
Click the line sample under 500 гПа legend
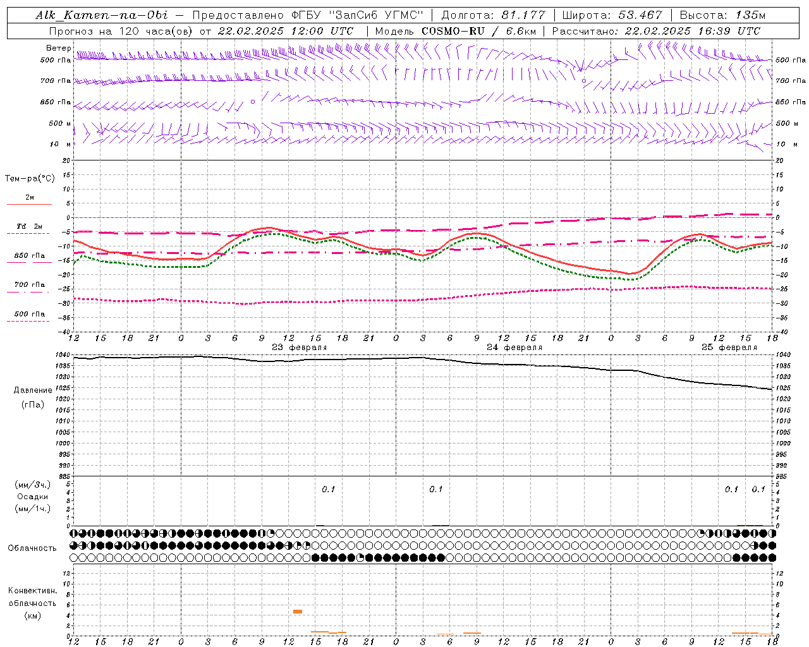tap(28, 321)
